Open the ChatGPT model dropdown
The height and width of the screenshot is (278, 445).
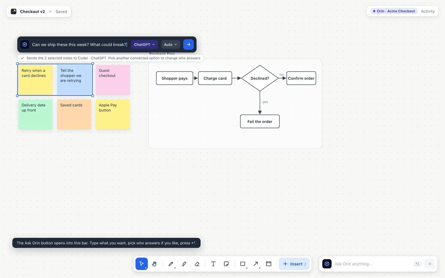pos(144,44)
